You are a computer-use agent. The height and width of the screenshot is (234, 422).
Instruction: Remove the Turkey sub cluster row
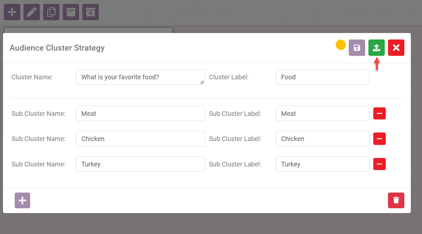[379, 164]
